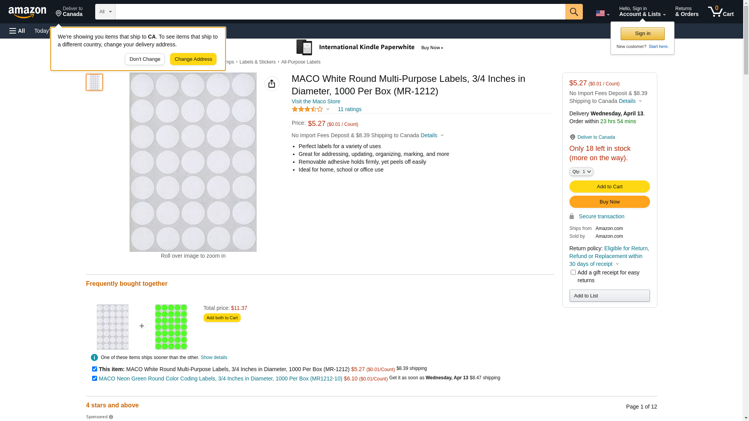Click the share icon beside product image
Screen dimensions: 749x421
[272, 84]
